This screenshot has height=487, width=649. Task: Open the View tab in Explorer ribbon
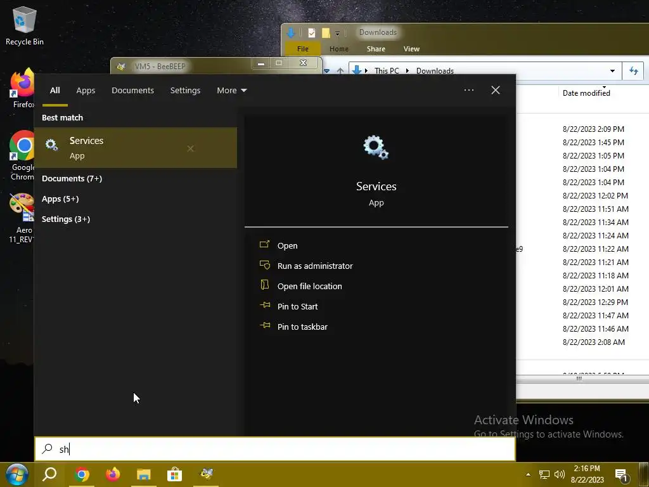click(x=411, y=49)
